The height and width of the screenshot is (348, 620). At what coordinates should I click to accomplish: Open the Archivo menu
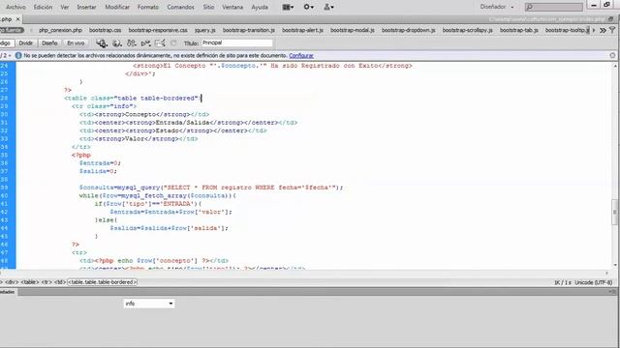15,7
